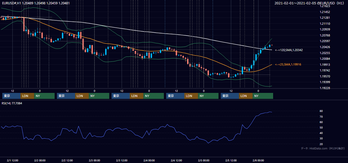Viewport: 348px width, 163px height.
Task: Click the rightmost LDN session box
Action: pyautogui.click(x=246, y=96)
